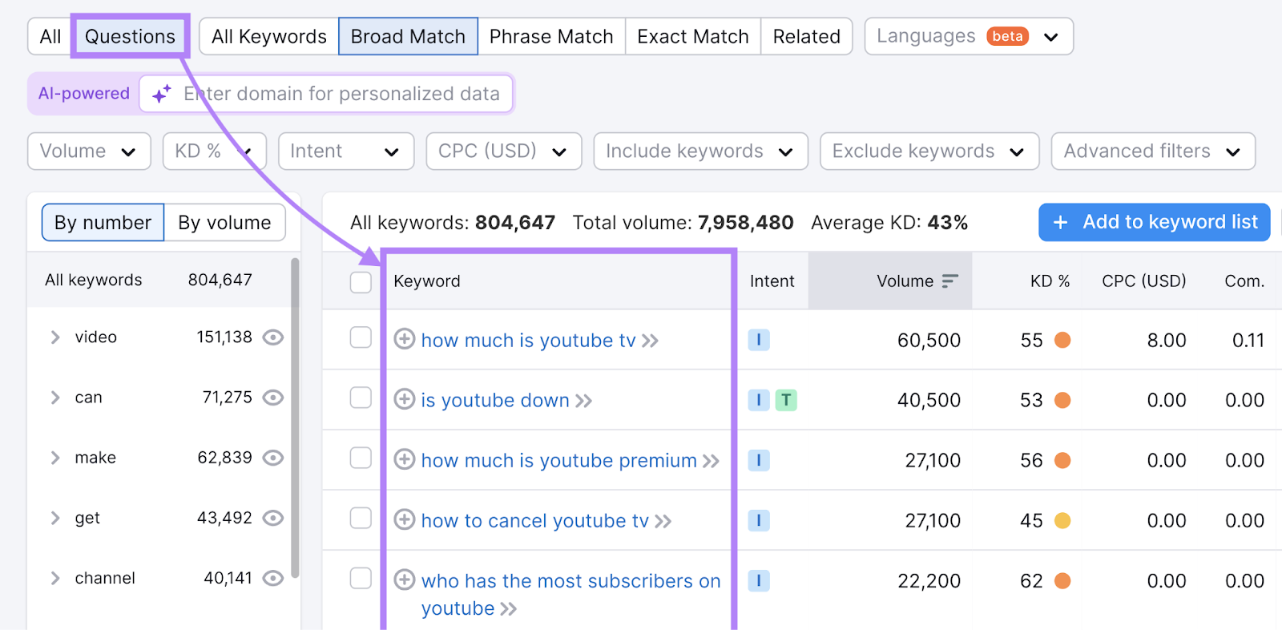Expand the 'video' keyword group
This screenshot has width=1282, height=630.
(x=55, y=337)
